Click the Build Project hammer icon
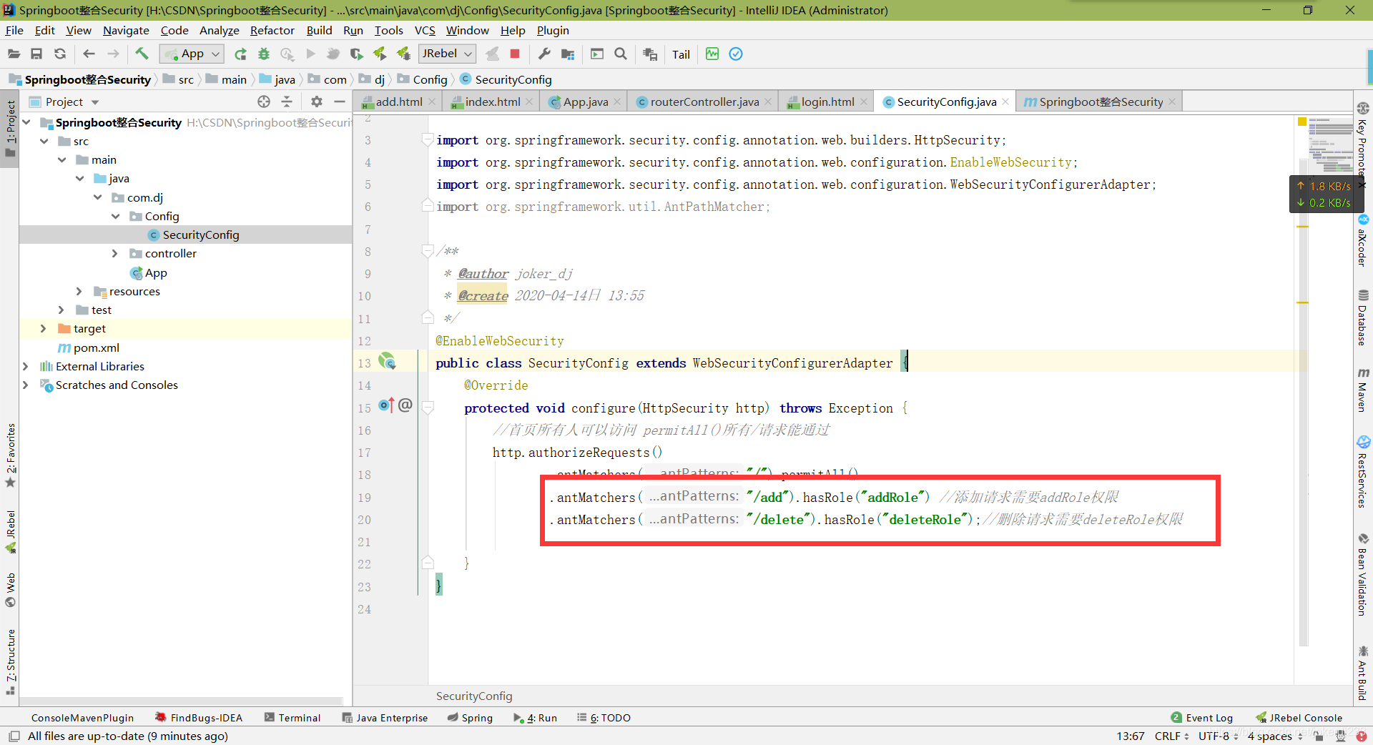The width and height of the screenshot is (1373, 745). (142, 54)
